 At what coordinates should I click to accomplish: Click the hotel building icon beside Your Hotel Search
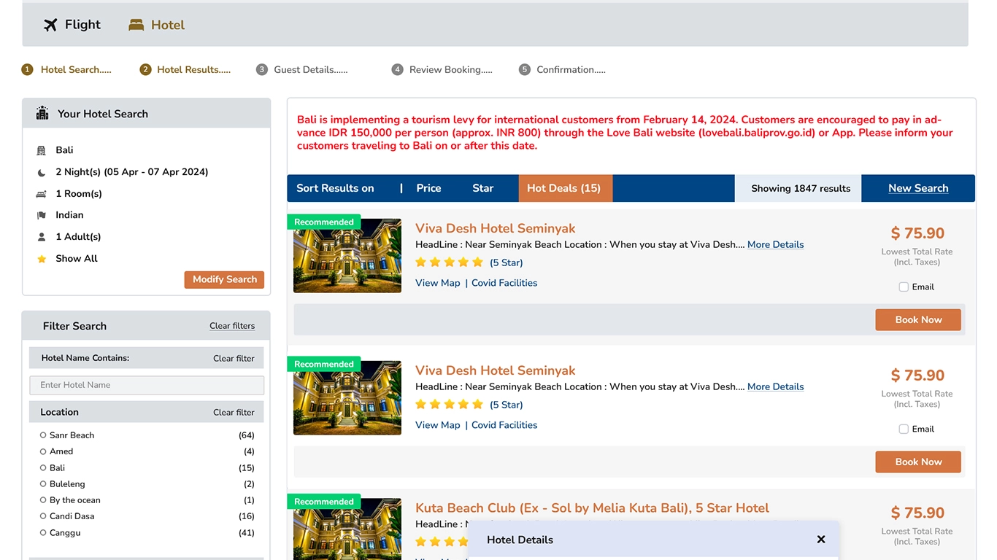click(42, 113)
